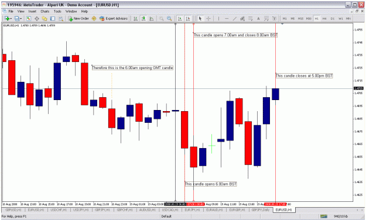Open the Window menu

click(71, 11)
